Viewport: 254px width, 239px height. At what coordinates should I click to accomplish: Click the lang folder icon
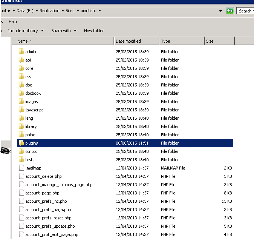(21, 118)
